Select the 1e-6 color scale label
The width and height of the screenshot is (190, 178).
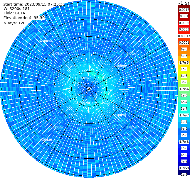click(x=184, y=95)
